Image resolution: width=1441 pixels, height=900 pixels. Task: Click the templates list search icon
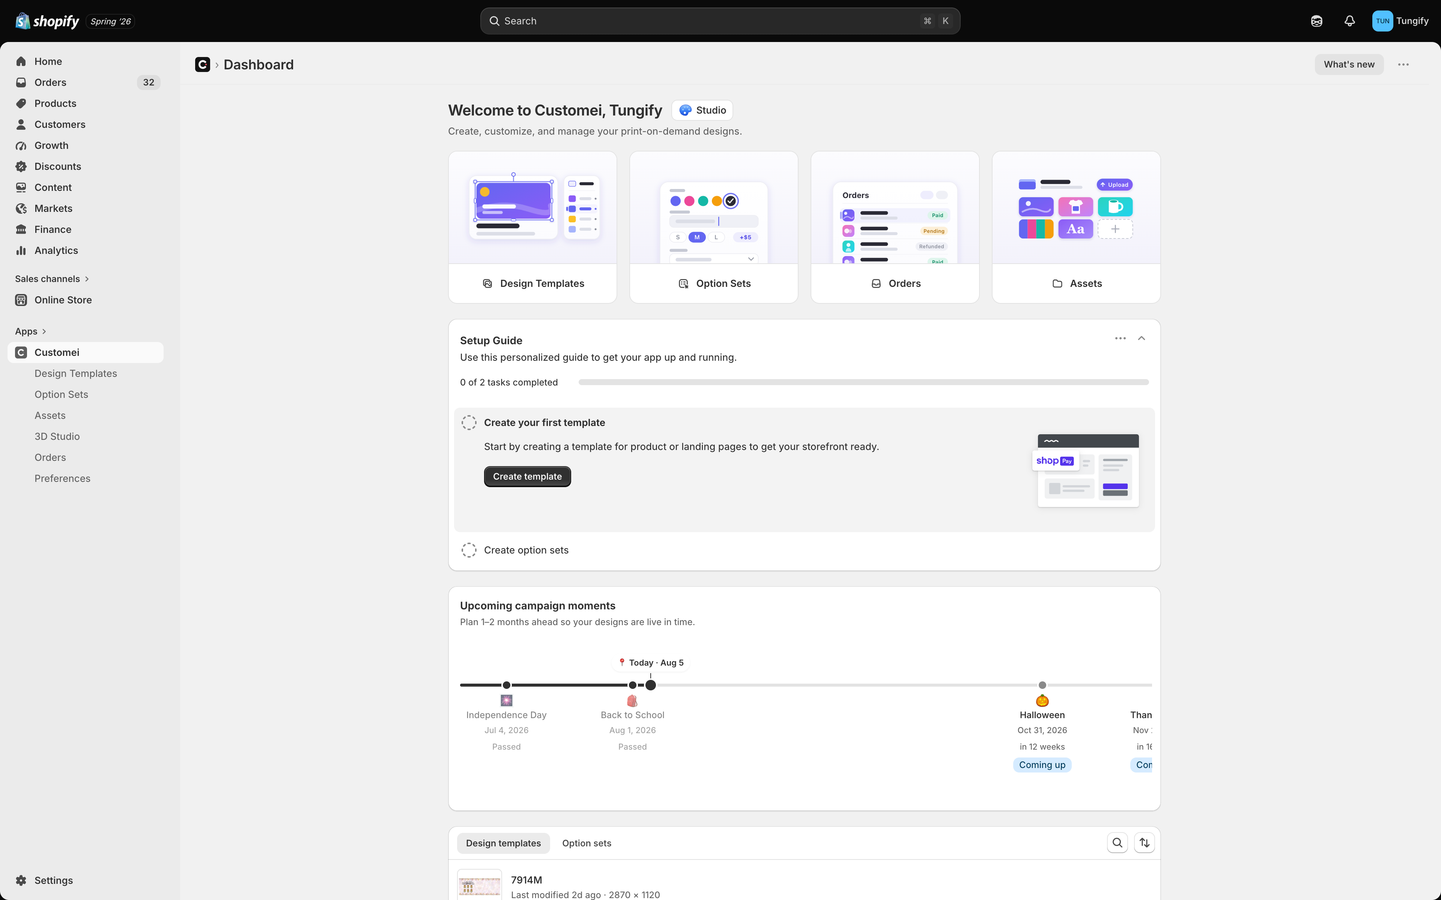[1117, 843]
